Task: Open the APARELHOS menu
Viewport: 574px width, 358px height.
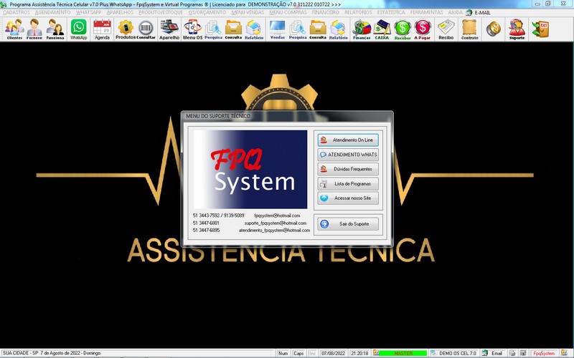Action: 120,12
